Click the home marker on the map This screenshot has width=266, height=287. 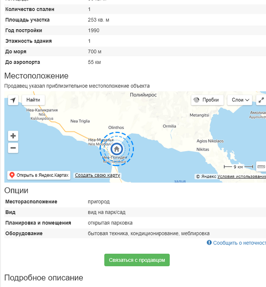(117, 149)
